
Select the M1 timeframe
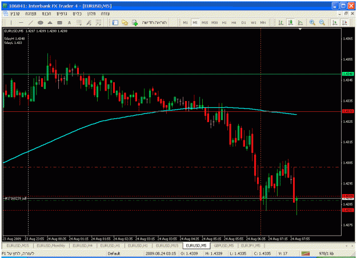(x=185, y=22)
